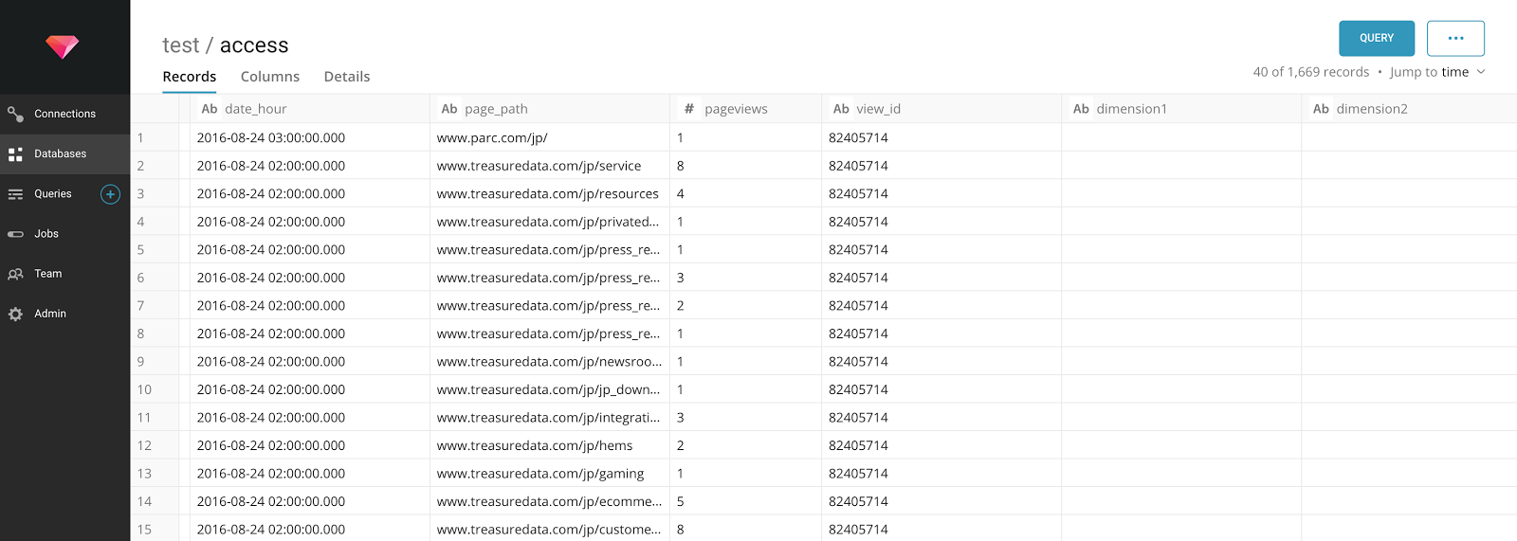Click view_id 82405714 in row 1
1517x541 pixels.
[x=941, y=137]
